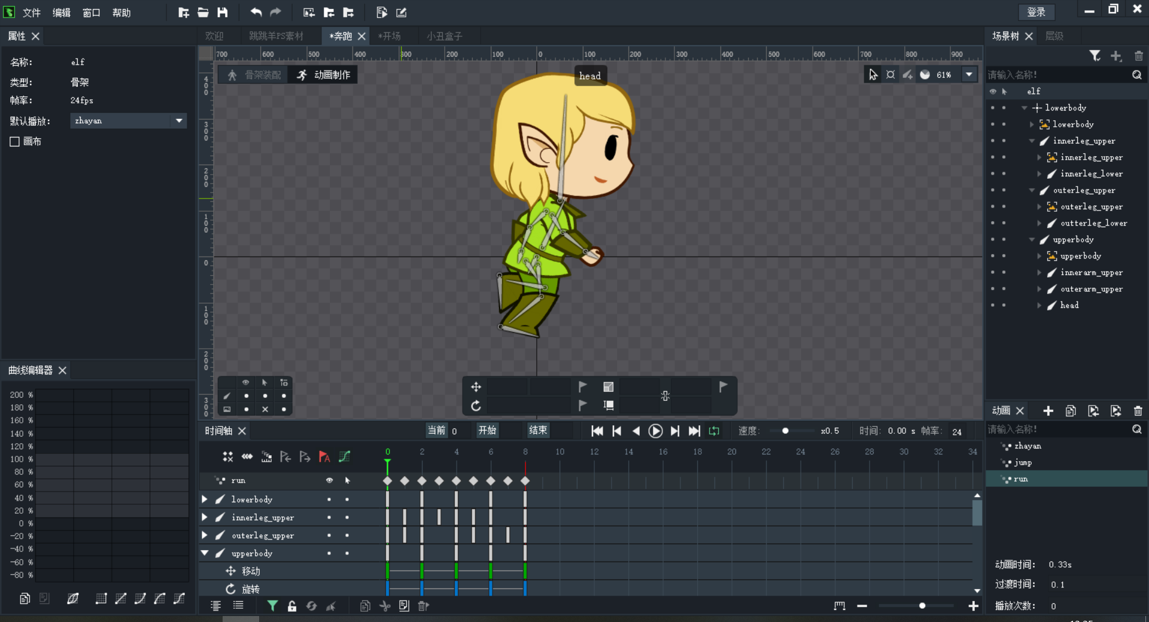
Task: Enable the 画布 checkbox
Action: [x=15, y=142]
